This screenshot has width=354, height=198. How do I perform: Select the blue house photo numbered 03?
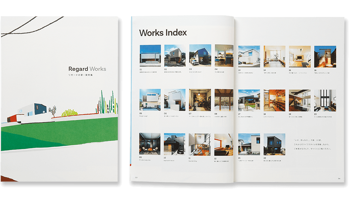(x=200, y=55)
